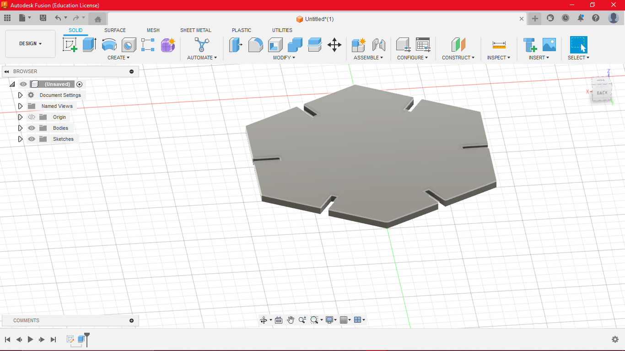
Task: Play the timeline animation
Action: point(31,339)
